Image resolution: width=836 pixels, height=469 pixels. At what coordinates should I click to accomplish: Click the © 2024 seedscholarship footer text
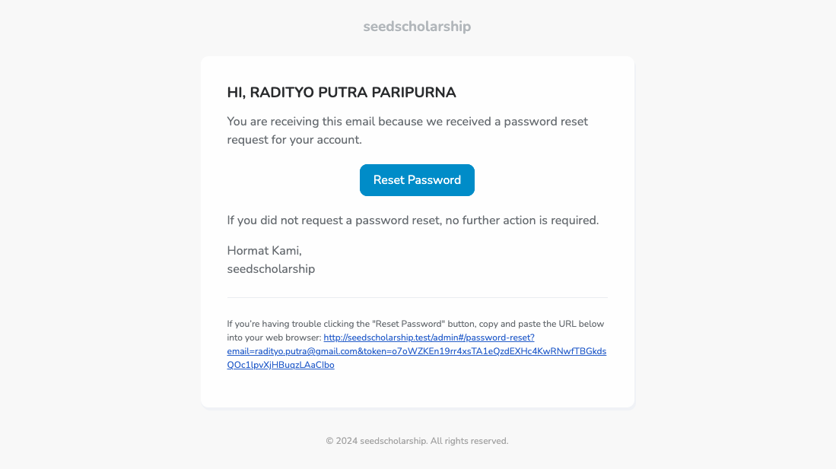[x=377, y=441]
